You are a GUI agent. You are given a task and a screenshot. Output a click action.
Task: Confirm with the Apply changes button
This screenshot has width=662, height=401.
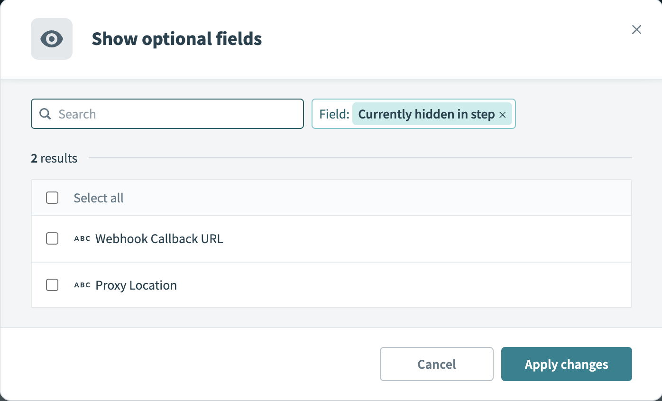tap(566, 364)
